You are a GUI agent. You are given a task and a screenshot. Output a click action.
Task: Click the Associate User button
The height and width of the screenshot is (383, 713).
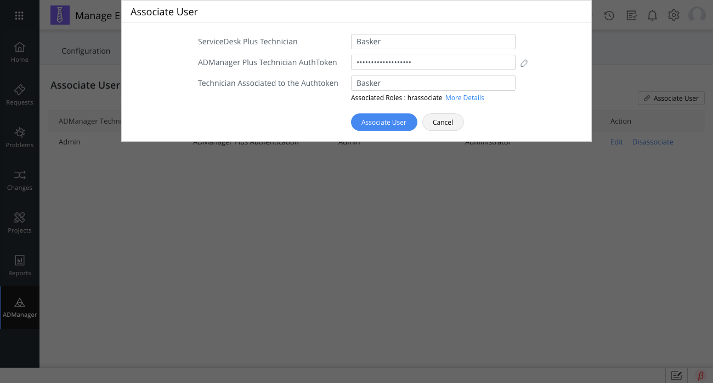(x=384, y=122)
